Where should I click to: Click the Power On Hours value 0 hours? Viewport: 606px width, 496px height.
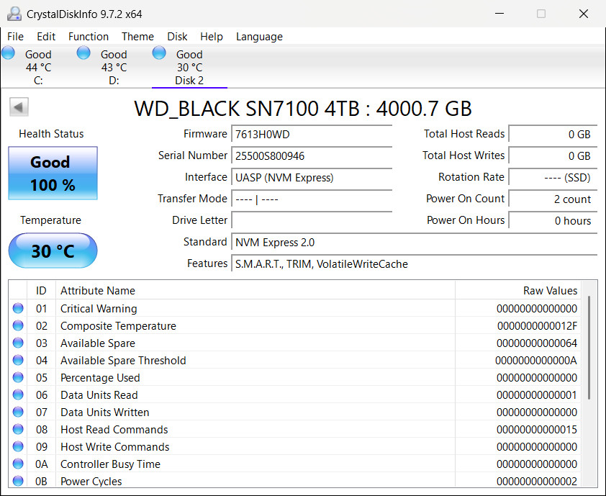point(553,220)
